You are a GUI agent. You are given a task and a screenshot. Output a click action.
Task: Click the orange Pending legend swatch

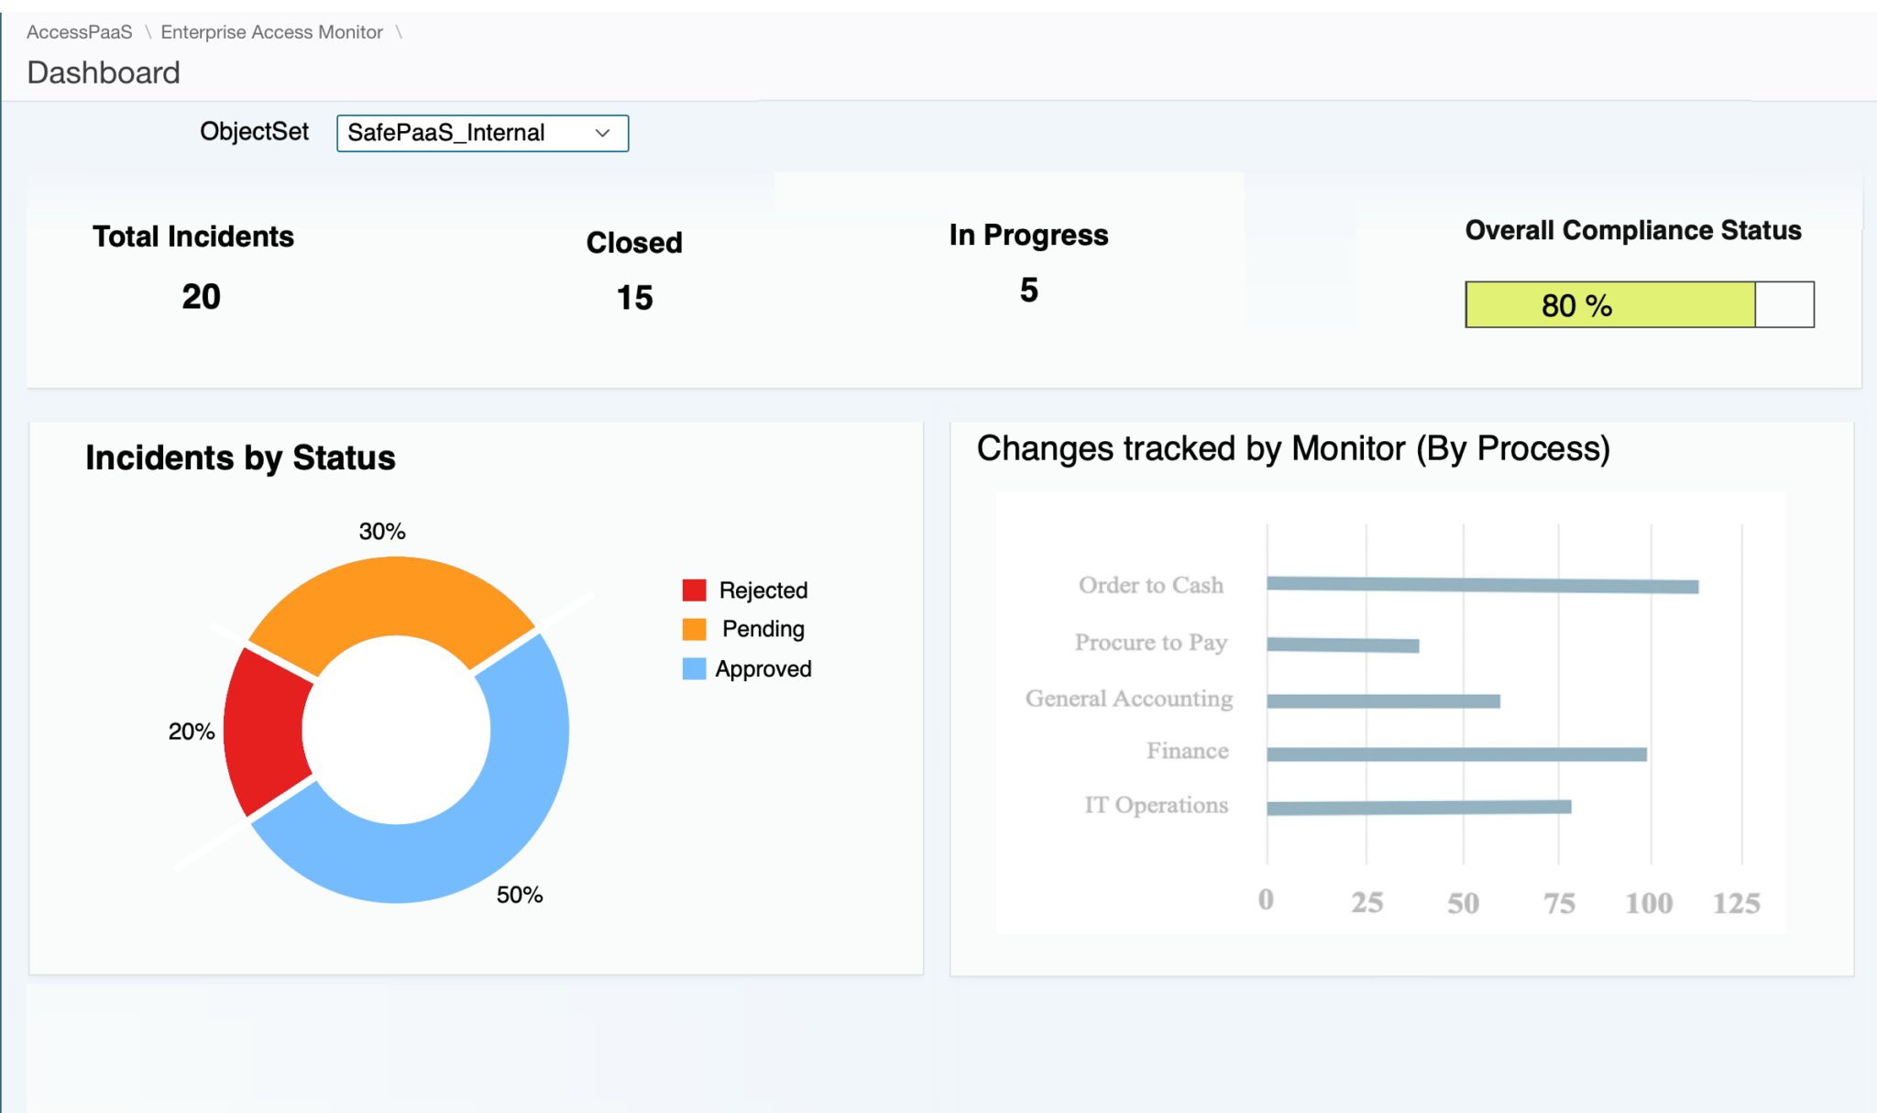click(694, 629)
